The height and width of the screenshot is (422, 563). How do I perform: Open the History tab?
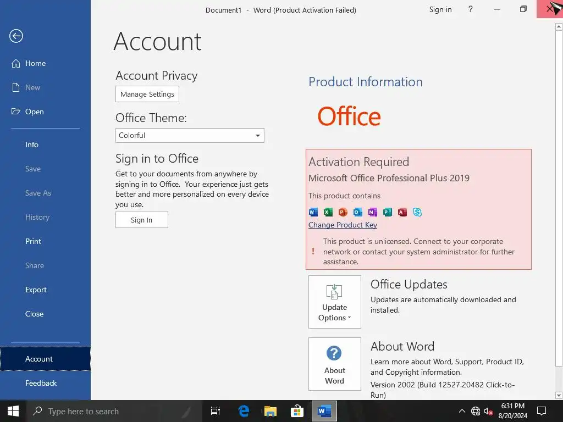37,217
